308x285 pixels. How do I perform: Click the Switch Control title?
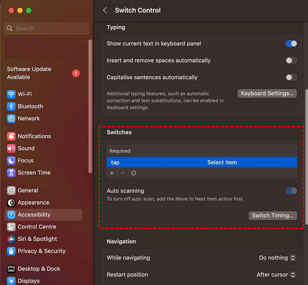(x=138, y=10)
